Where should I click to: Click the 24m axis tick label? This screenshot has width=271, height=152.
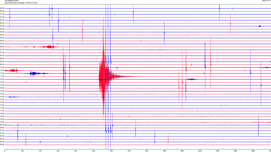tap(218, 151)
